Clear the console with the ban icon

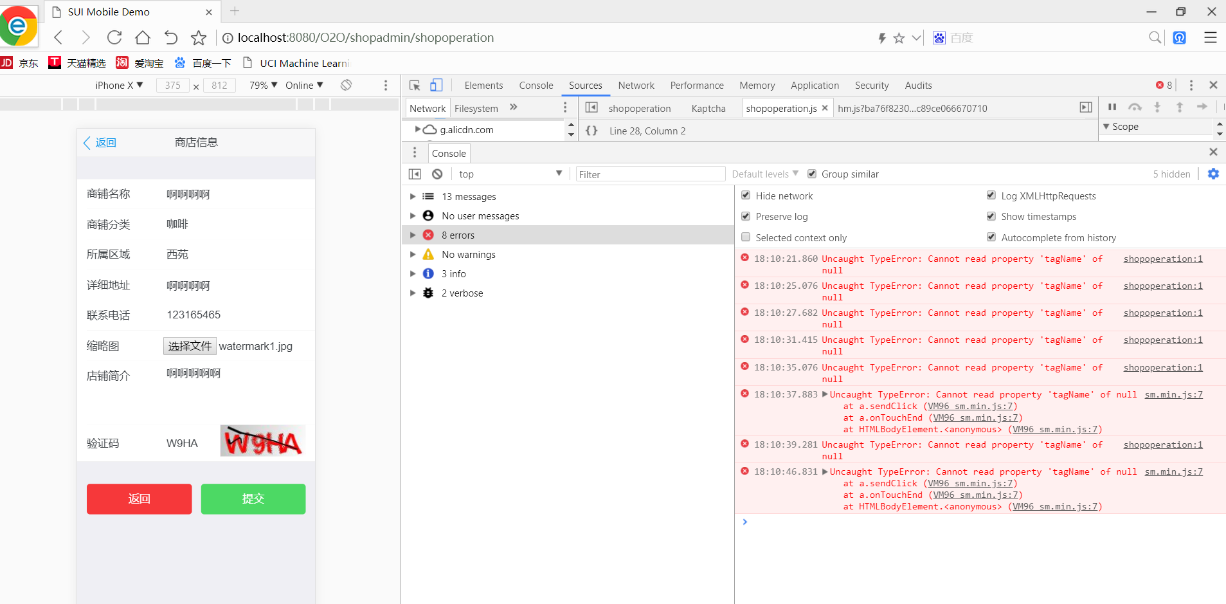[x=437, y=174]
